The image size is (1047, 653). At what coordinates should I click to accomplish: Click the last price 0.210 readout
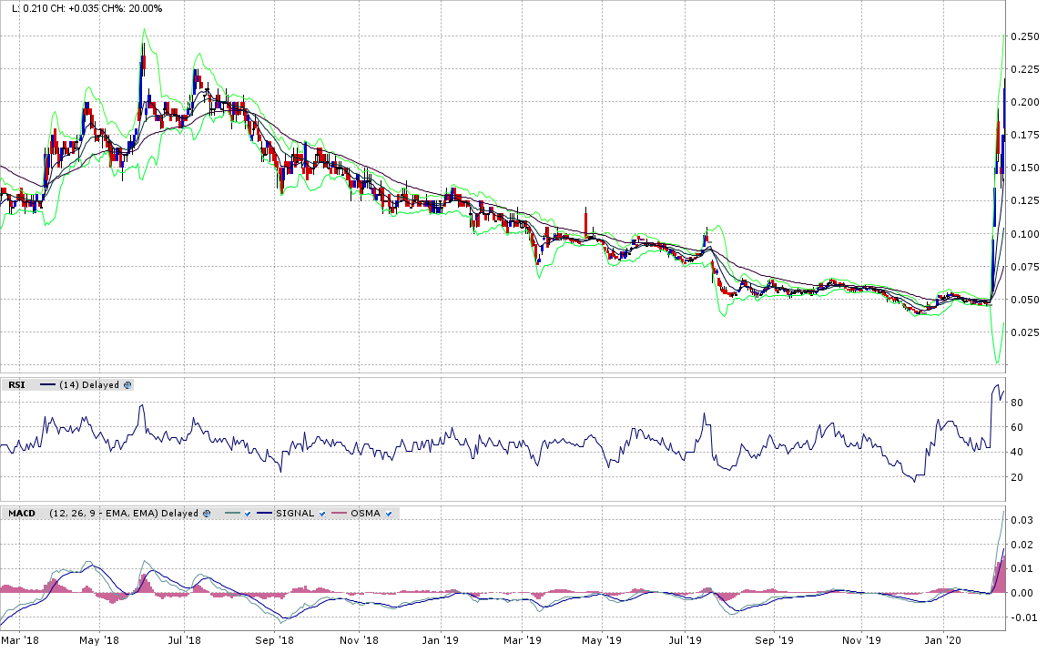[x=30, y=8]
